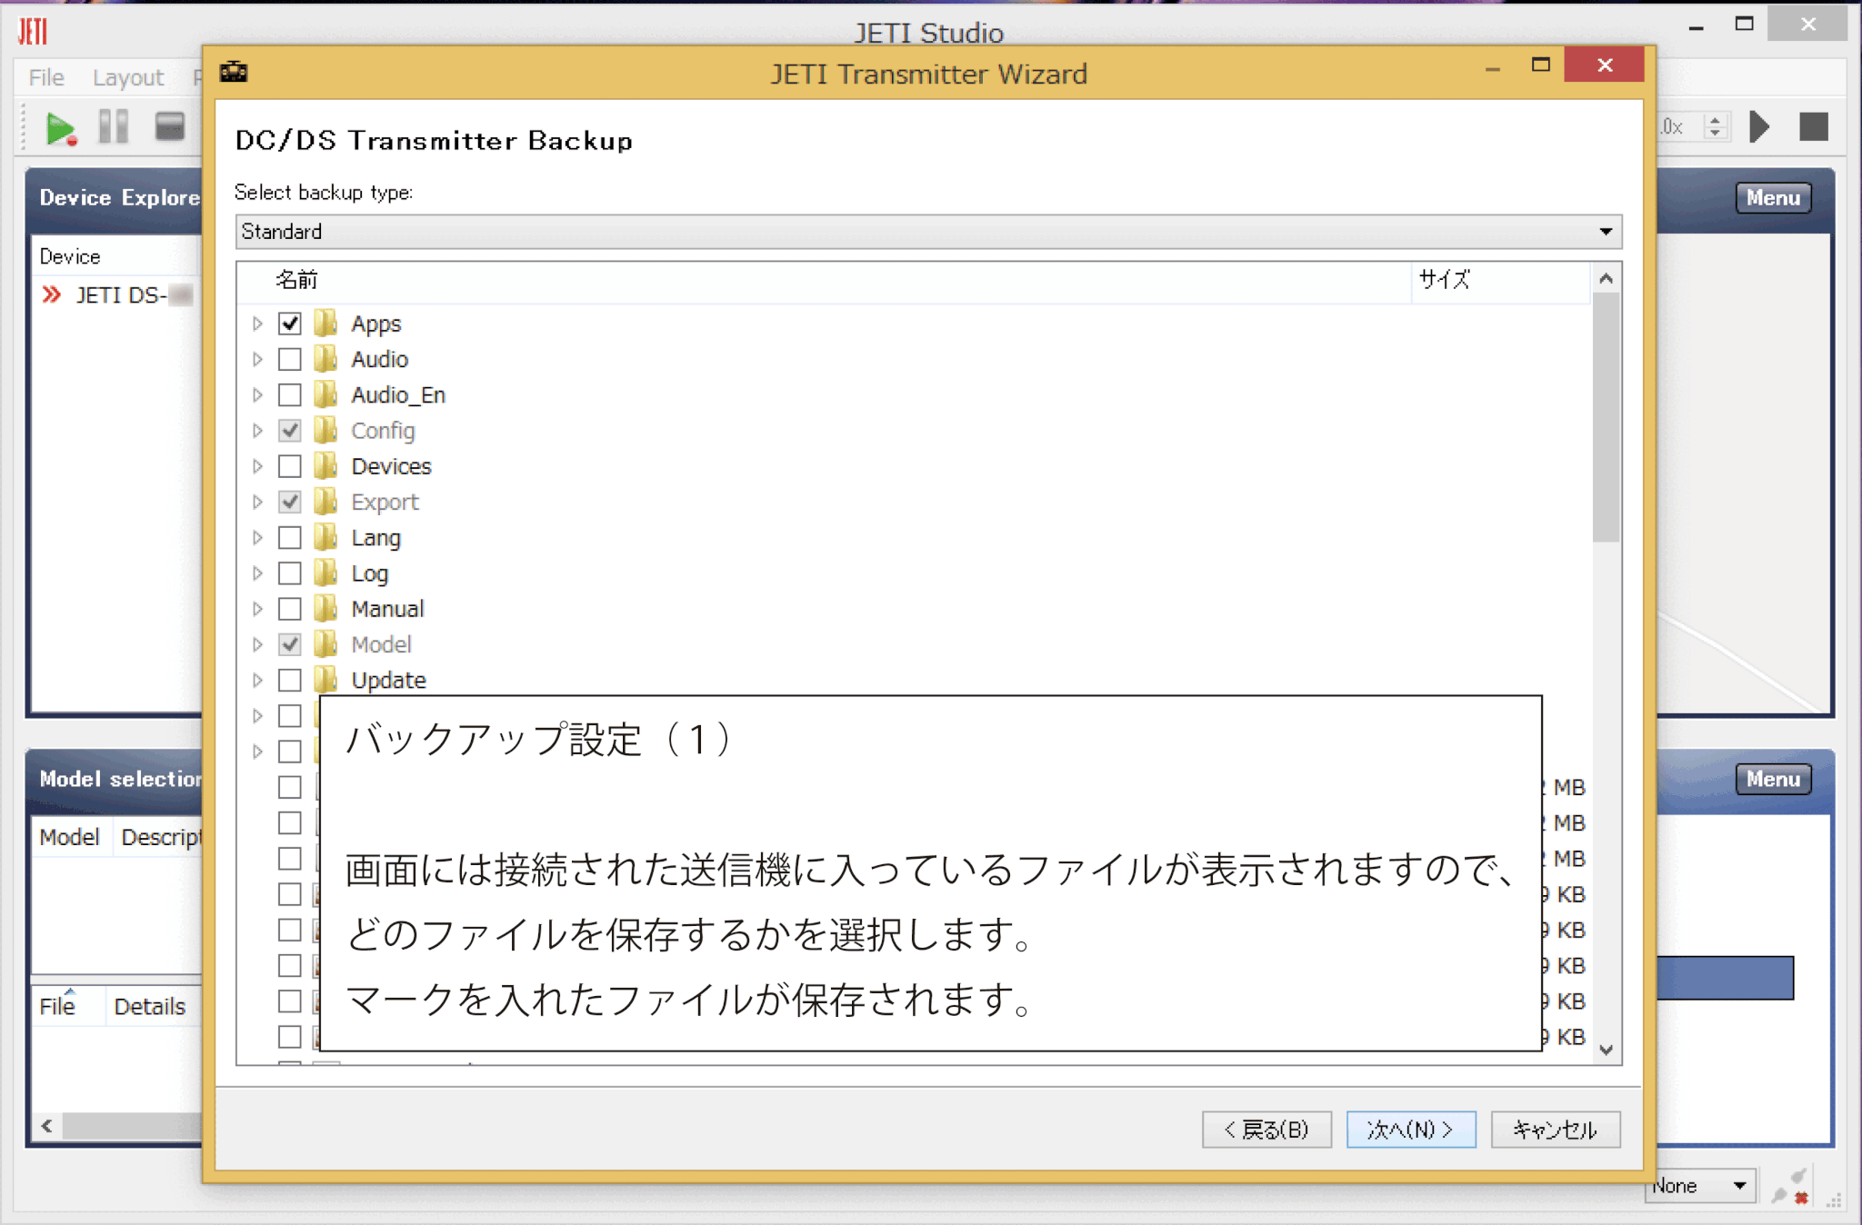Click the gray stop icon beside the pause button
Screen dimensions: 1862x1225
click(x=170, y=126)
